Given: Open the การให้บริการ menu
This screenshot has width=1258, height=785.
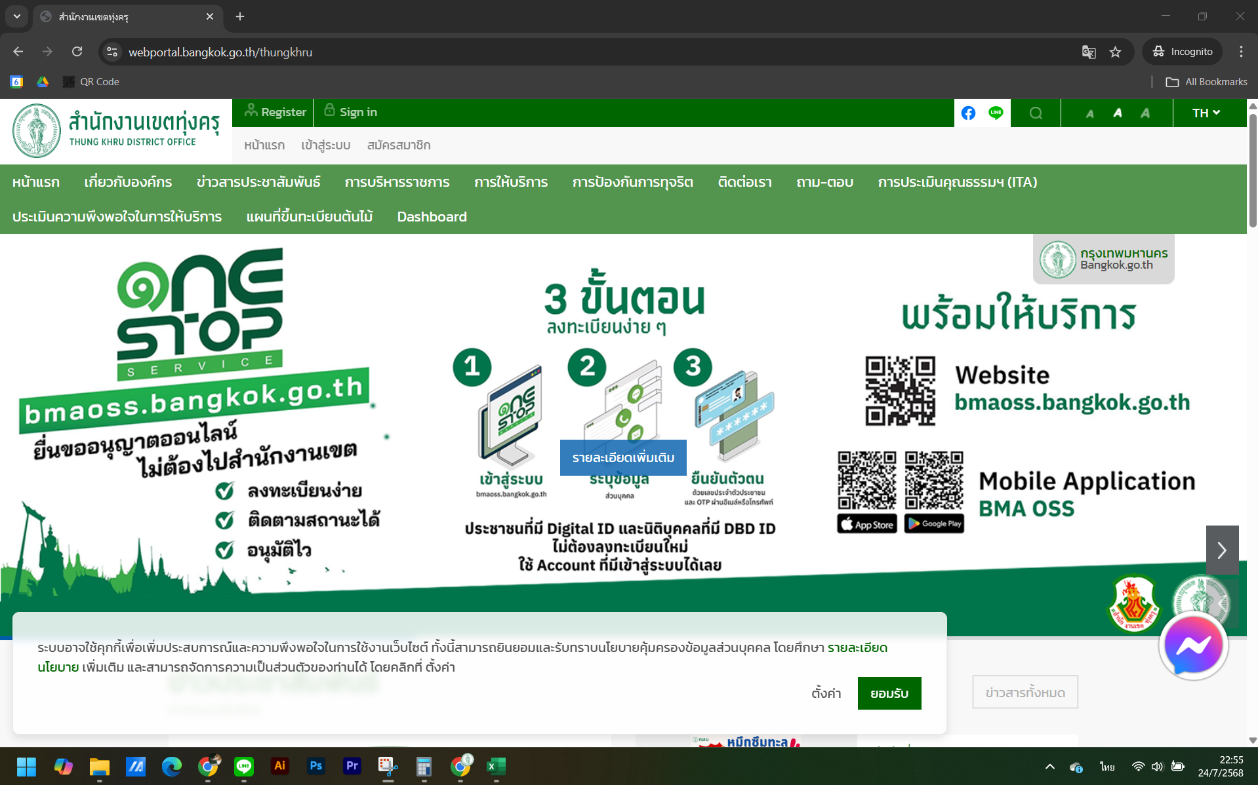Looking at the screenshot, I should pyautogui.click(x=511, y=182).
